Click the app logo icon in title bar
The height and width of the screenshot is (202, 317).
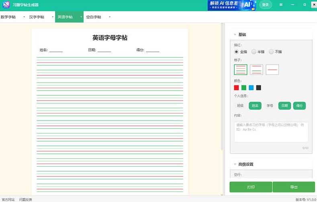(x=6, y=4)
